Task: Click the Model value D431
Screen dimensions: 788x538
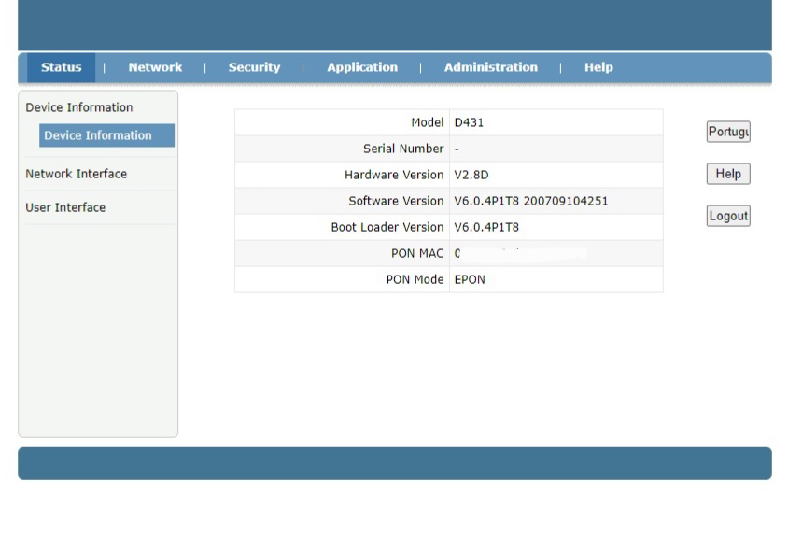Action: [x=469, y=122]
